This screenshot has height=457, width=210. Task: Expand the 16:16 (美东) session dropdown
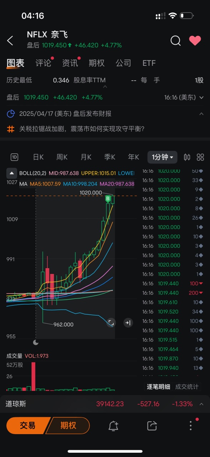(201, 97)
